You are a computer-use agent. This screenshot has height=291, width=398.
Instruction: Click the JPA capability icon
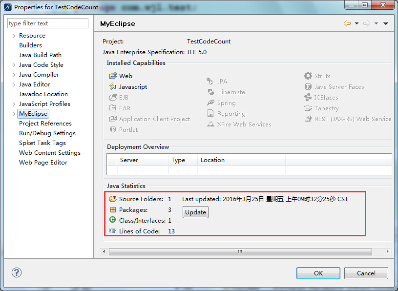coord(210,81)
